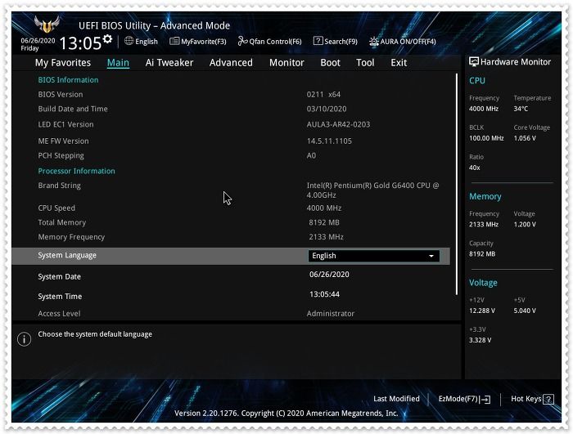This screenshot has height=434, width=573.
Task: Click the BIOS Information heading
Action: [68, 80]
